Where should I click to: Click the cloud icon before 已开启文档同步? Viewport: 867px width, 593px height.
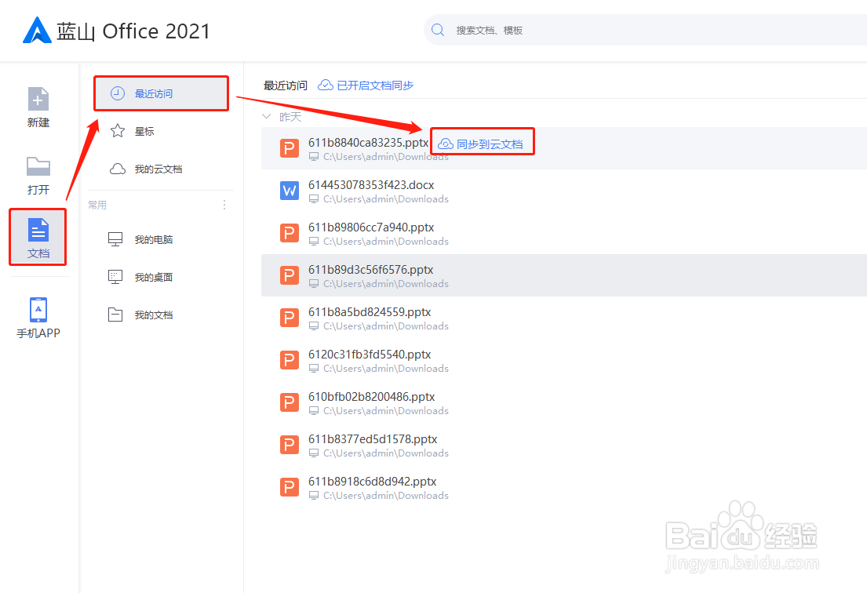point(325,85)
